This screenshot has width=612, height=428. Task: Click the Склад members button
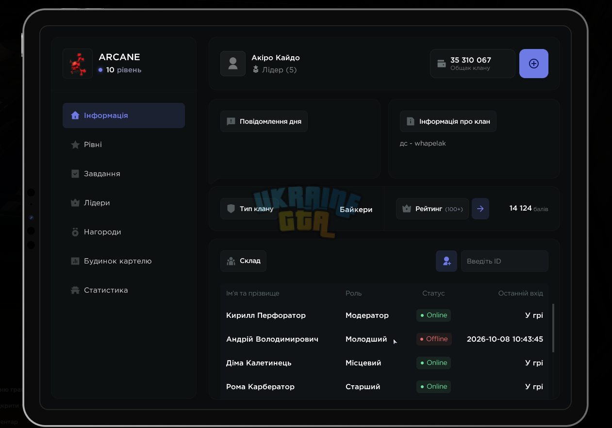tap(244, 261)
